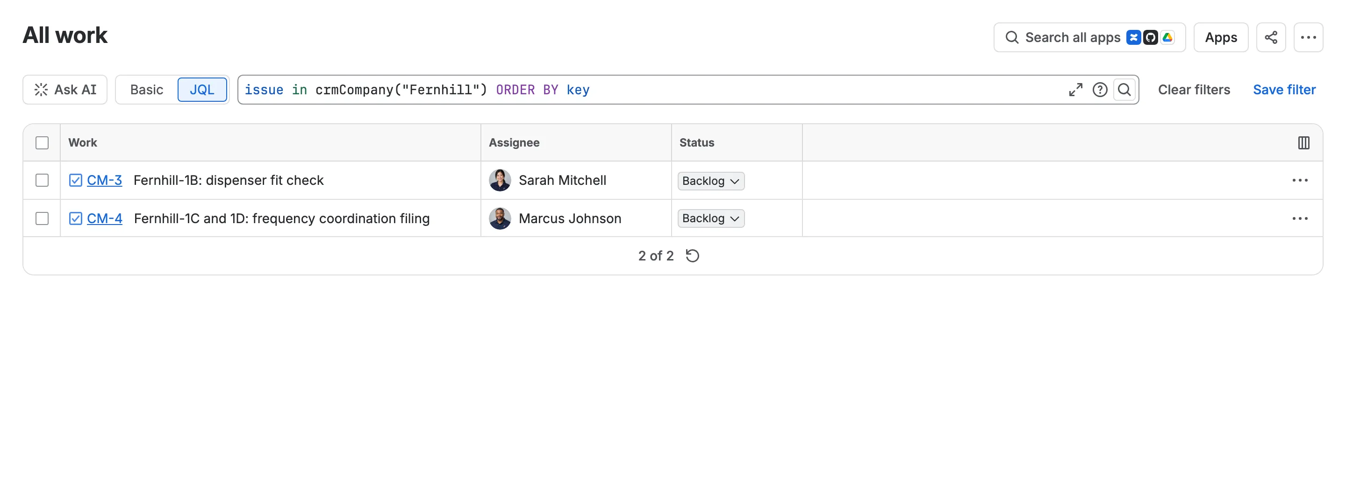Open the CM-3 issue link
Viewport: 1346px width, 478px height.
[105, 181]
